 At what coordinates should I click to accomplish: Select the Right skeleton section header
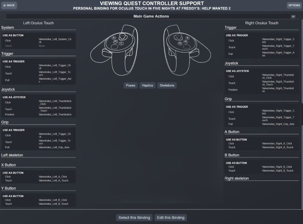(x=262, y=179)
